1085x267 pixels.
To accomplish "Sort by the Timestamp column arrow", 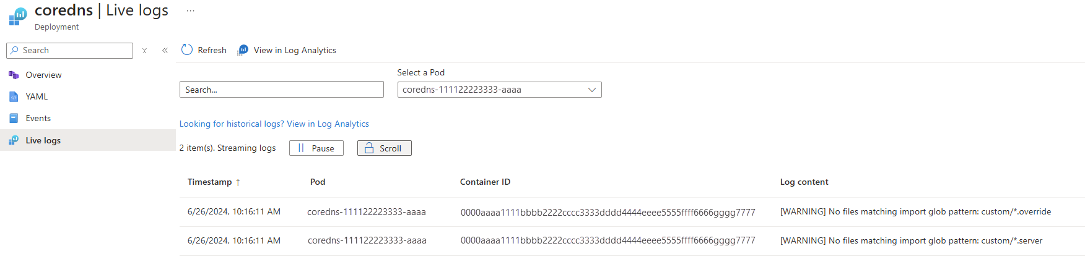I will 238,182.
